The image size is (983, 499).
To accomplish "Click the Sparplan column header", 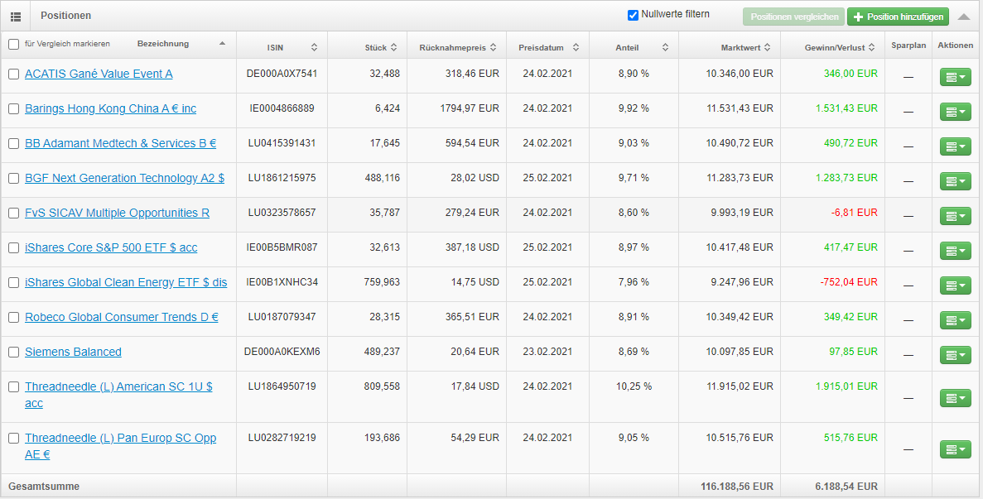I will [908, 46].
